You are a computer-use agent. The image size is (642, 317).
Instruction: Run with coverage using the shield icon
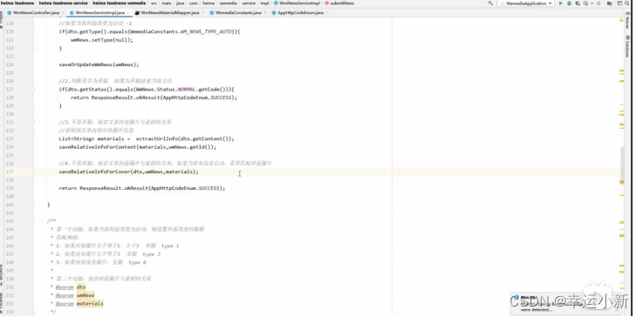click(x=577, y=3)
